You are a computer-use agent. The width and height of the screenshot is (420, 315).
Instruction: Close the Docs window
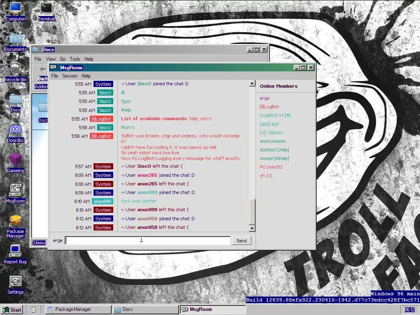tap(264, 50)
